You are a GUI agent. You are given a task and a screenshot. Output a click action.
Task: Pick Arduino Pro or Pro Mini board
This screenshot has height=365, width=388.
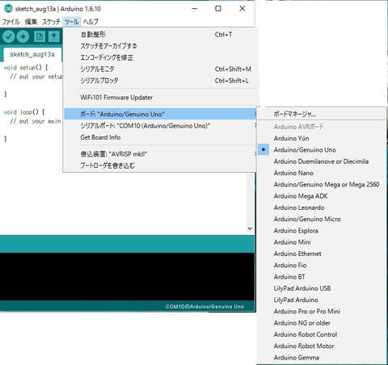tap(322, 312)
